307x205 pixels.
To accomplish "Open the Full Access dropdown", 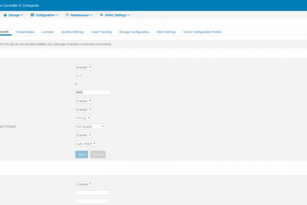I will coord(90,127).
